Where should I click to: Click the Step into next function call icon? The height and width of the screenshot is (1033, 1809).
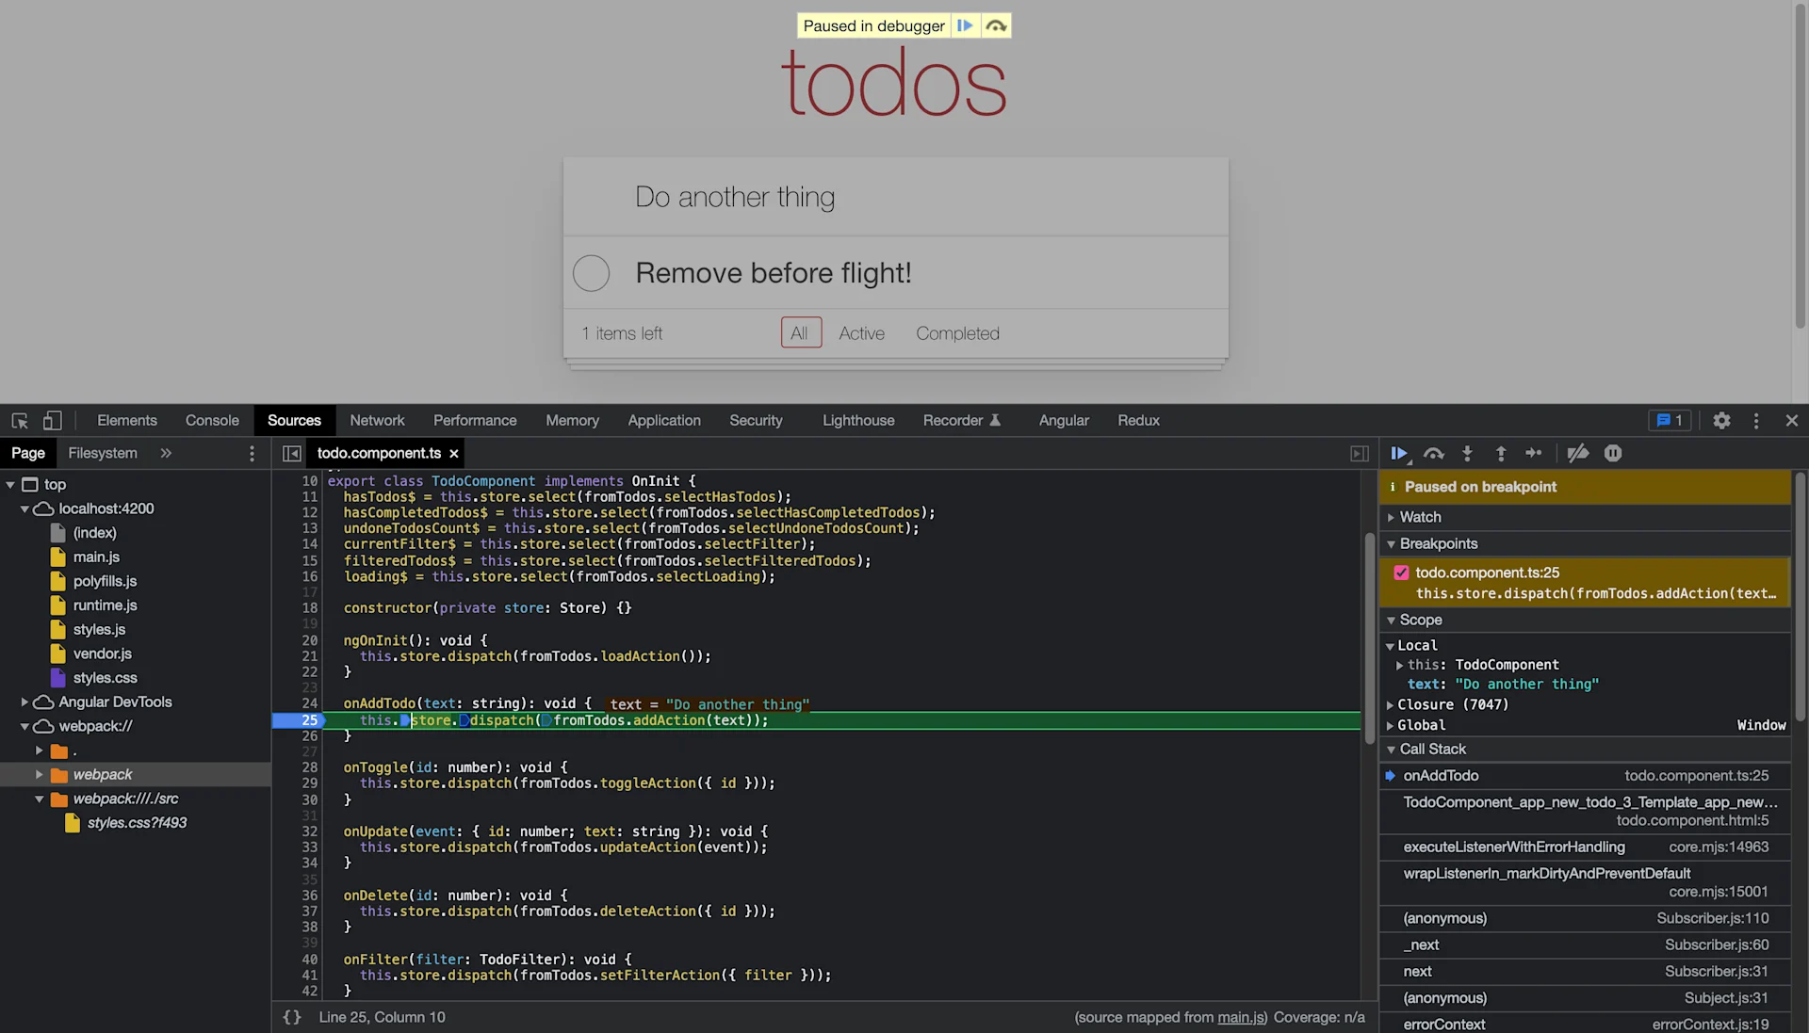pos(1467,453)
